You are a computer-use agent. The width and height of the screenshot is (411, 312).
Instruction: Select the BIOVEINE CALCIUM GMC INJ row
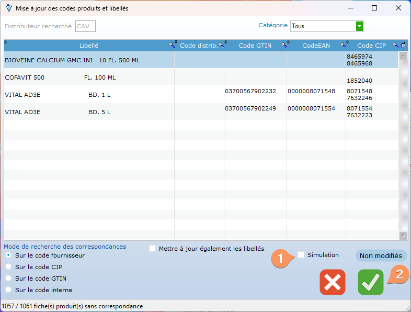coord(201,60)
